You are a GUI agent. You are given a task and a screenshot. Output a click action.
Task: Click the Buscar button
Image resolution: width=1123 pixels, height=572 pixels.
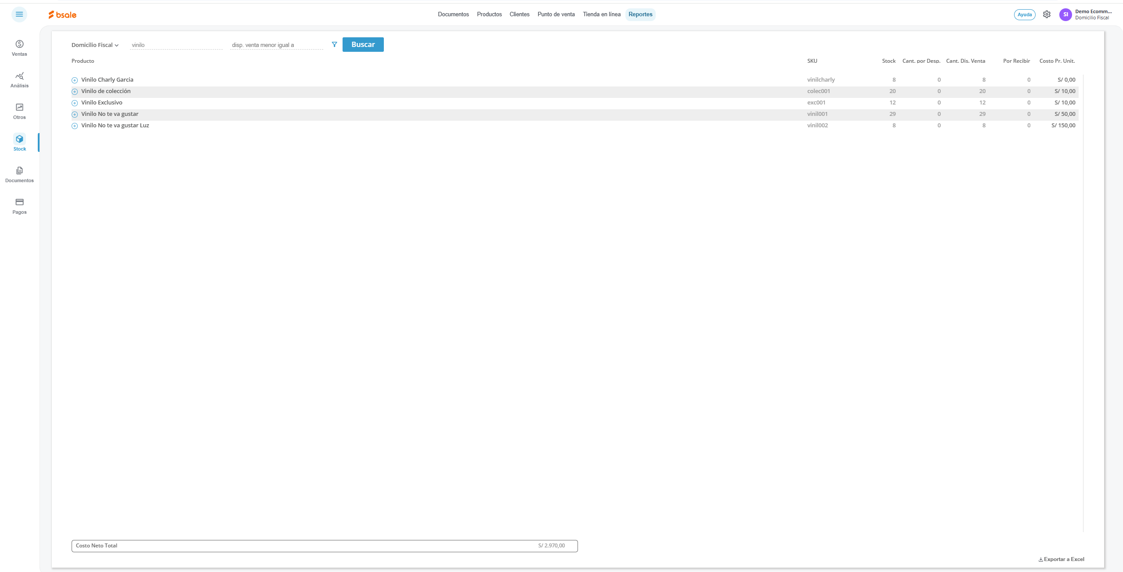pyautogui.click(x=363, y=44)
